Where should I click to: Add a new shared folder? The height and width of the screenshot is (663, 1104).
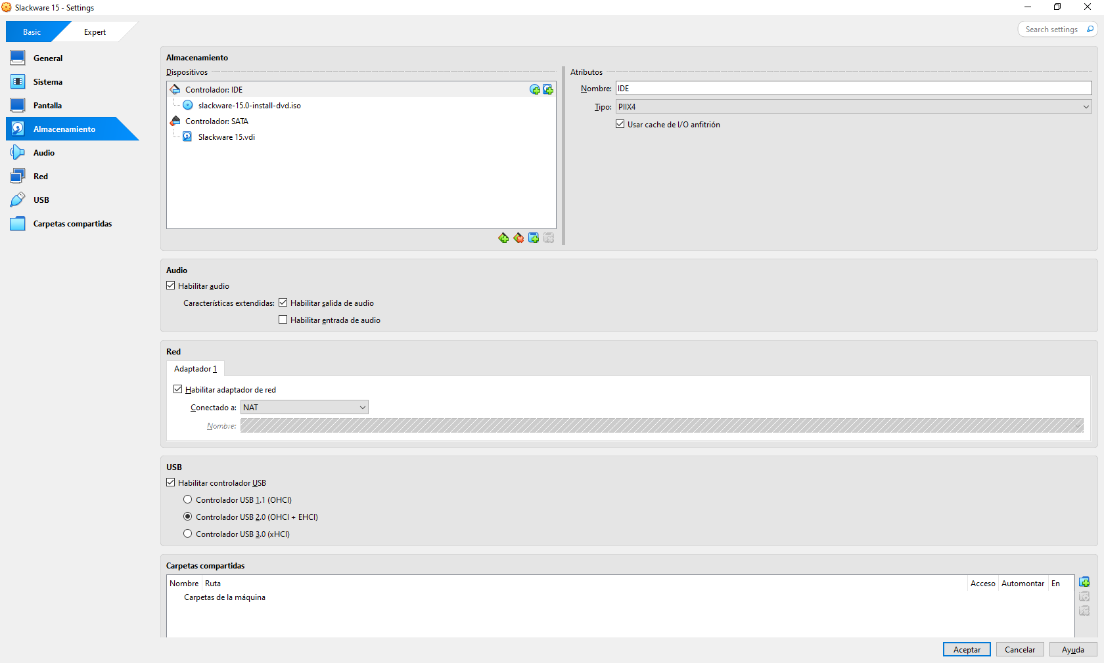pos(1084,582)
